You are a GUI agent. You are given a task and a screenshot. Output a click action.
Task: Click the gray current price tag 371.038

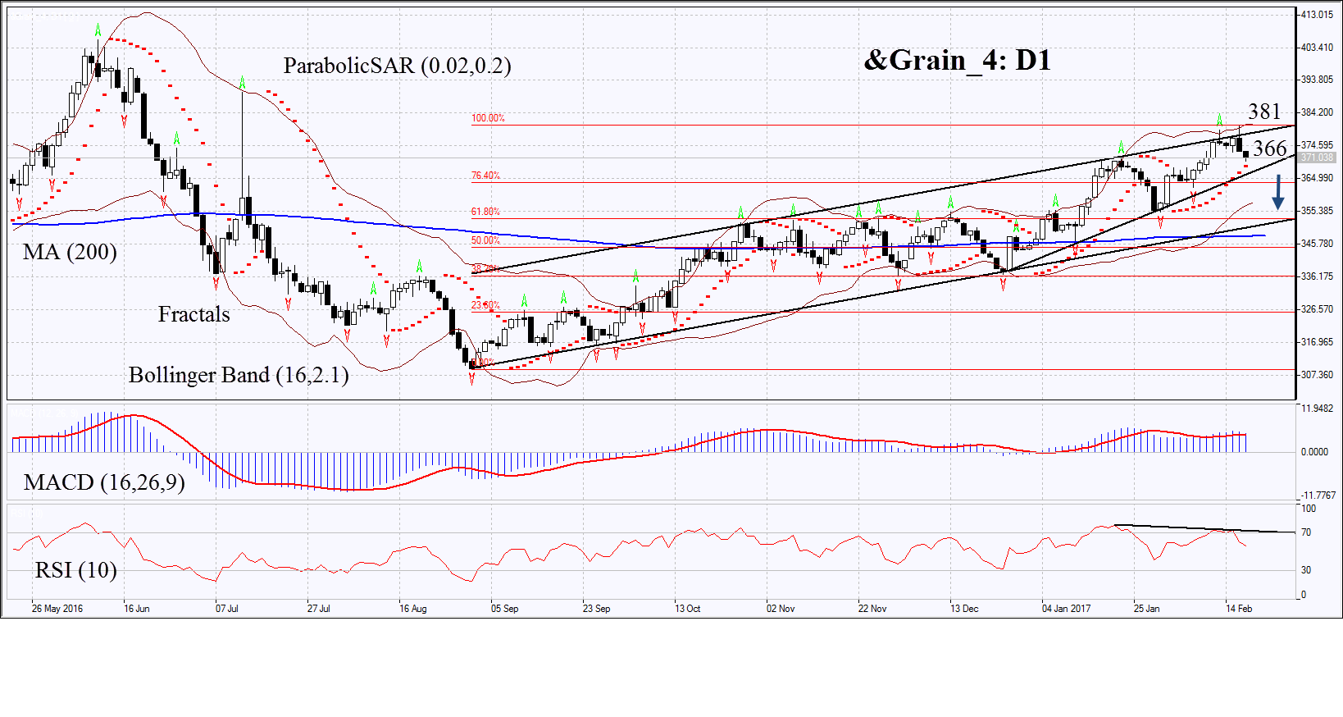1317,158
